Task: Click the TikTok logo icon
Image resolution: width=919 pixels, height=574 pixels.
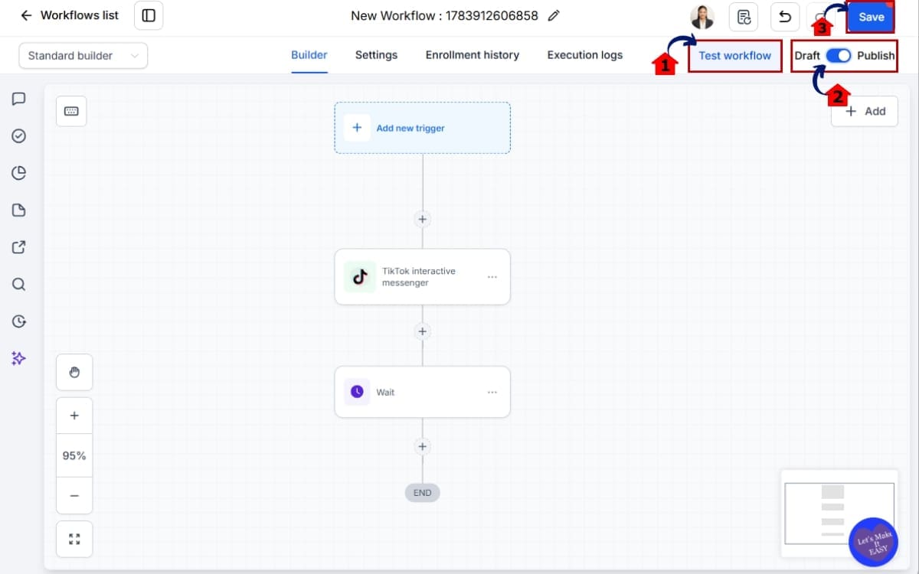Action: point(360,277)
